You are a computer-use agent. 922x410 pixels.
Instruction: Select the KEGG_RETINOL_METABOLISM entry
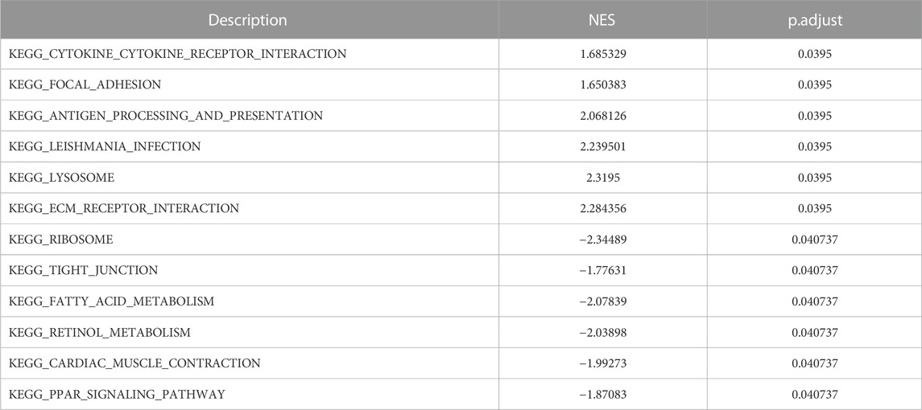(x=100, y=333)
